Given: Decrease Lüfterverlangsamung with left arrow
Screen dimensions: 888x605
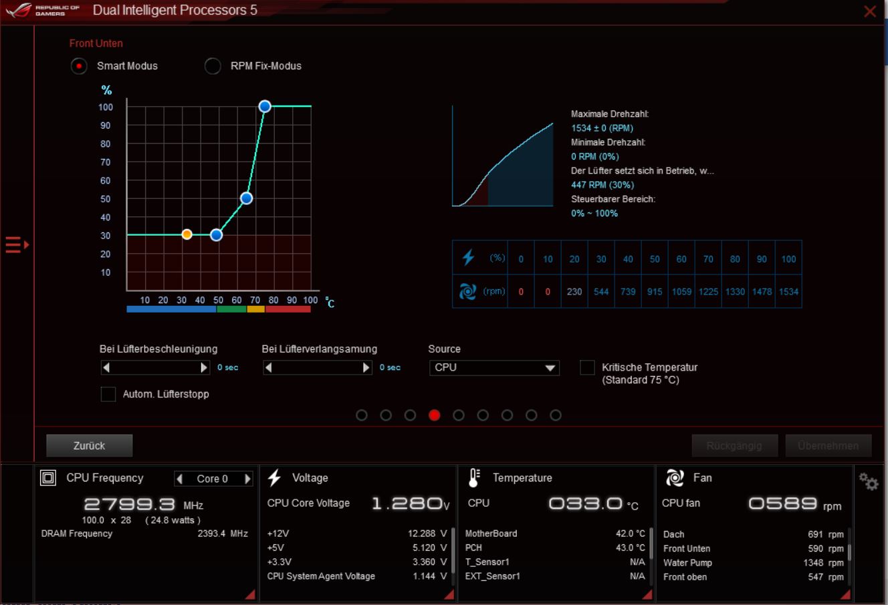Looking at the screenshot, I should [x=268, y=367].
